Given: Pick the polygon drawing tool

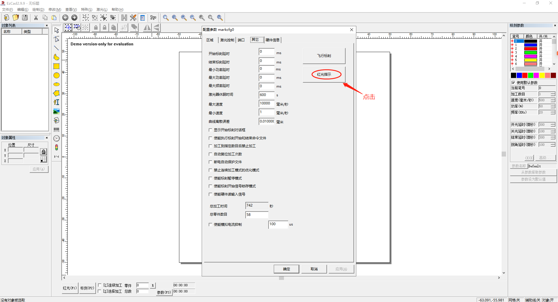Looking at the screenshot, I should [x=56, y=93].
